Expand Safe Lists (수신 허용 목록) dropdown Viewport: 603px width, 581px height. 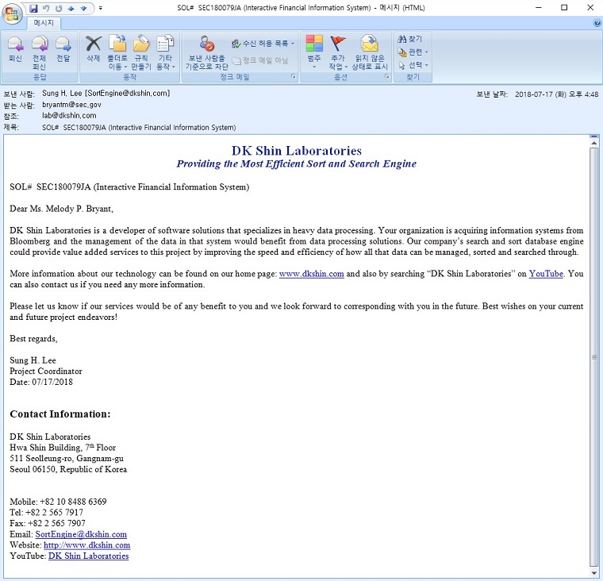[263, 44]
